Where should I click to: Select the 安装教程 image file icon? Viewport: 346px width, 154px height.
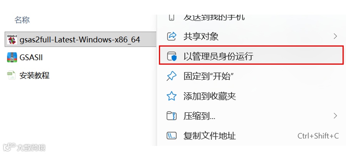click(12, 75)
